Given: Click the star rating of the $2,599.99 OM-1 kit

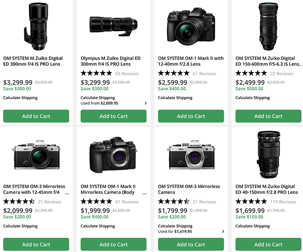Looking at the screenshot, I should 174,73.
